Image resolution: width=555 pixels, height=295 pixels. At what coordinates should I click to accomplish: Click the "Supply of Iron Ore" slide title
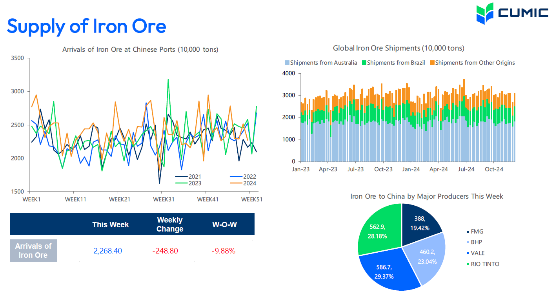[87, 26]
